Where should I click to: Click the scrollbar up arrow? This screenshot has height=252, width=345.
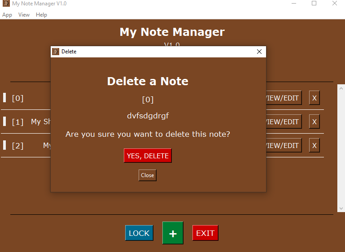pos(341,88)
